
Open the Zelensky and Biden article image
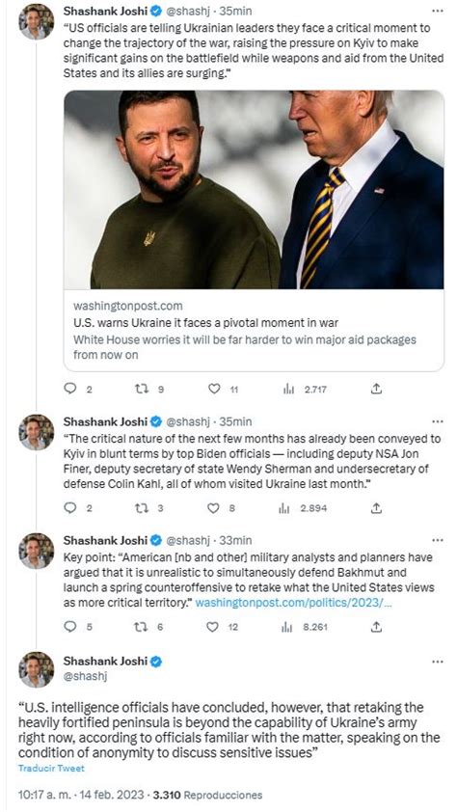pos(254,190)
